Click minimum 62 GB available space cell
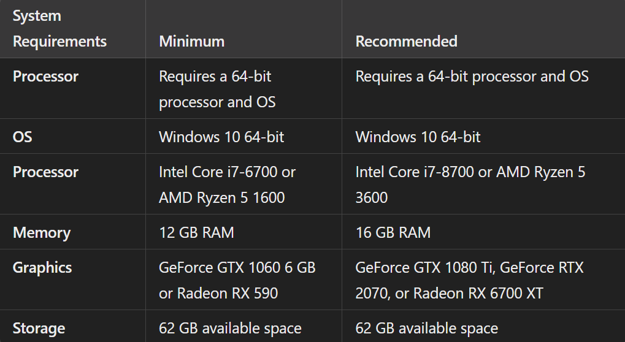 [x=230, y=328]
